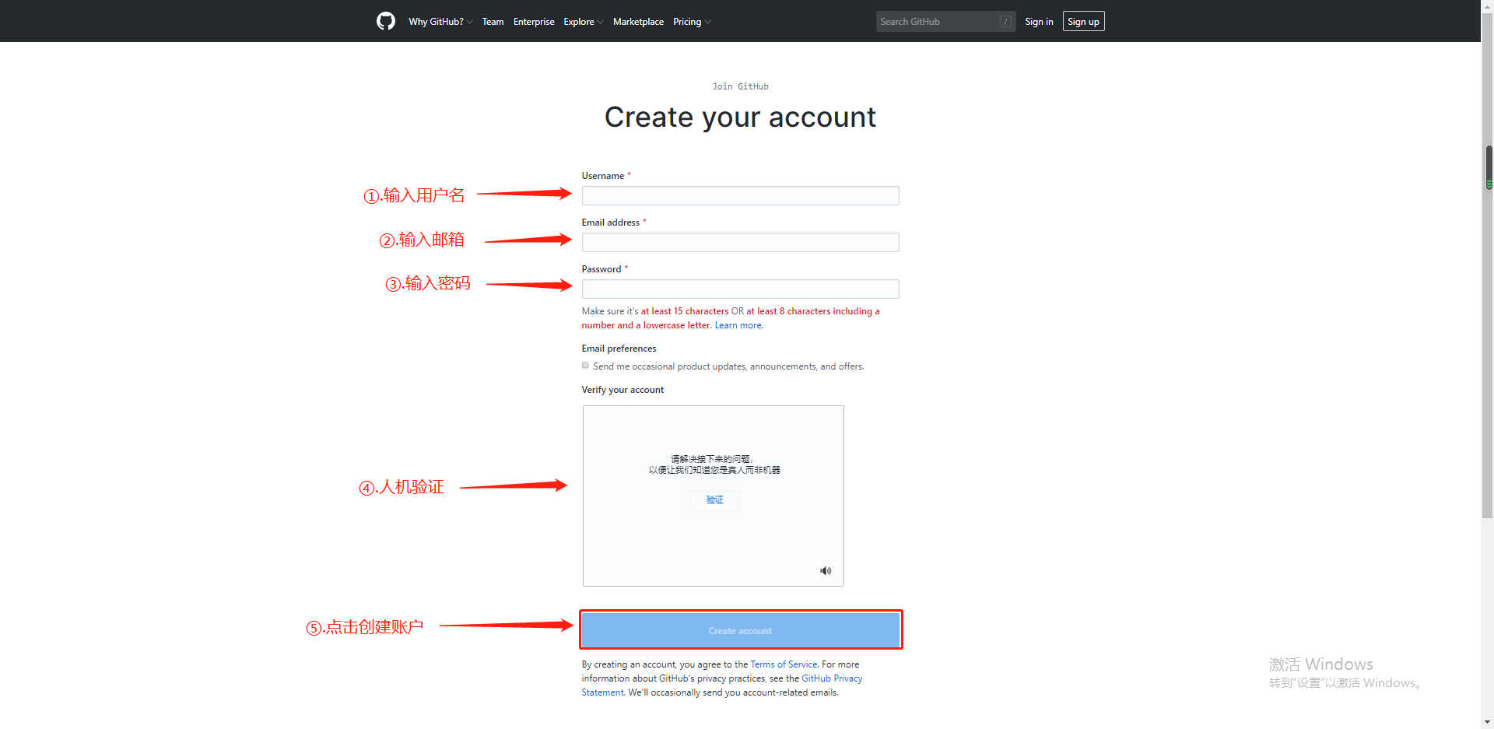Click the slash shortcut icon in search bar
This screenshot has width=1494, height=729.
tap(1005, 21)
